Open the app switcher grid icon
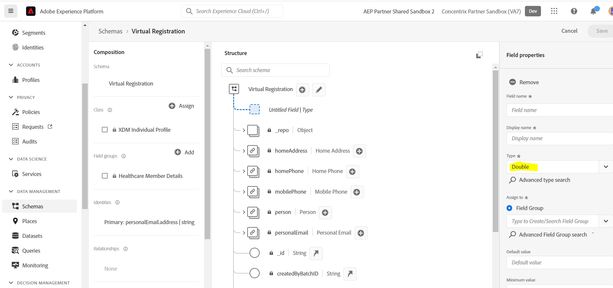 [554, 11]
